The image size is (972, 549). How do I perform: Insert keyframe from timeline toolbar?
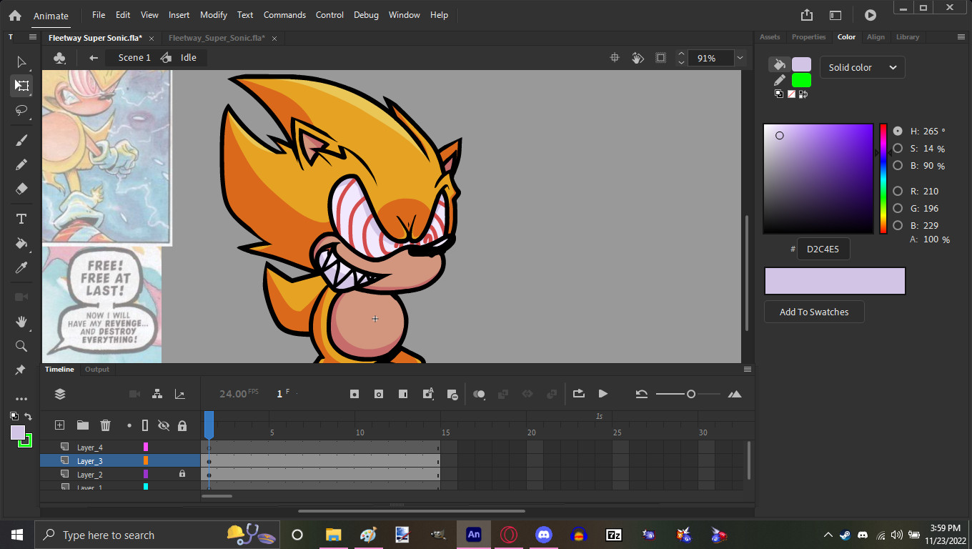354,394
